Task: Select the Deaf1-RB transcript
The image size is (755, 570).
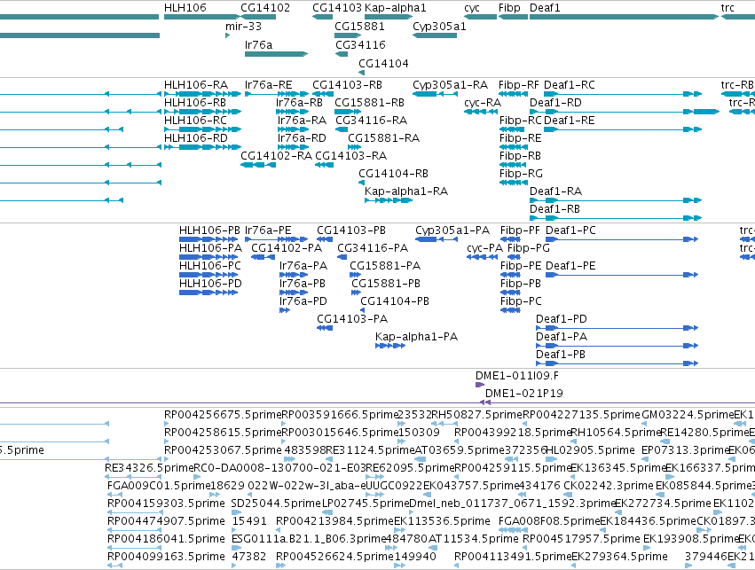Action: tap(616, 218)
